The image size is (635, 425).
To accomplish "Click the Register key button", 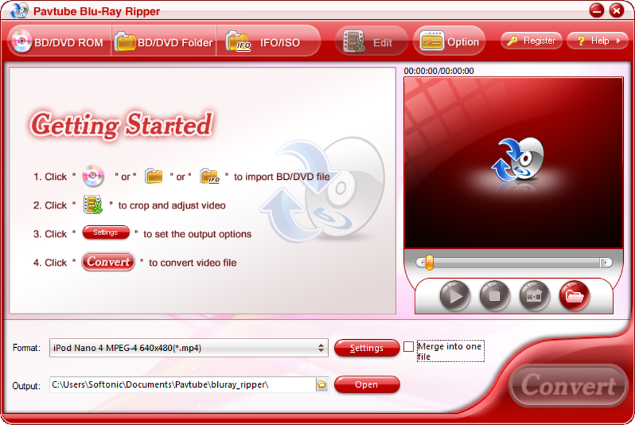I will point(532,40).
